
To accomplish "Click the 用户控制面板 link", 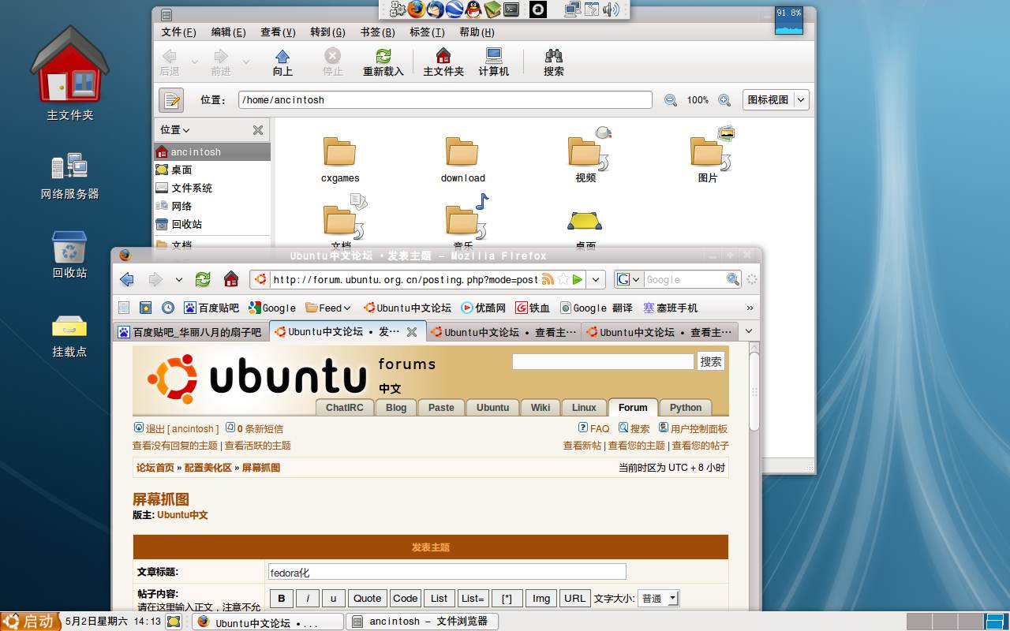I will (699, 429).
